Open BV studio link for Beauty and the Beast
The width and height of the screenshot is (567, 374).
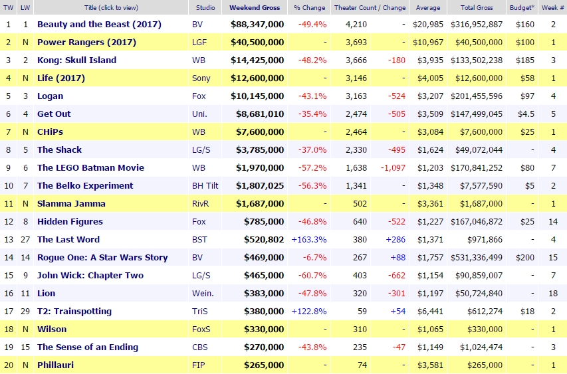197,24
